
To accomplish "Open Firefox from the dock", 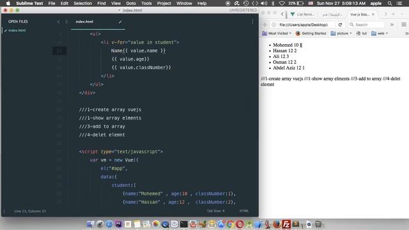I will [x=277, y=224].
